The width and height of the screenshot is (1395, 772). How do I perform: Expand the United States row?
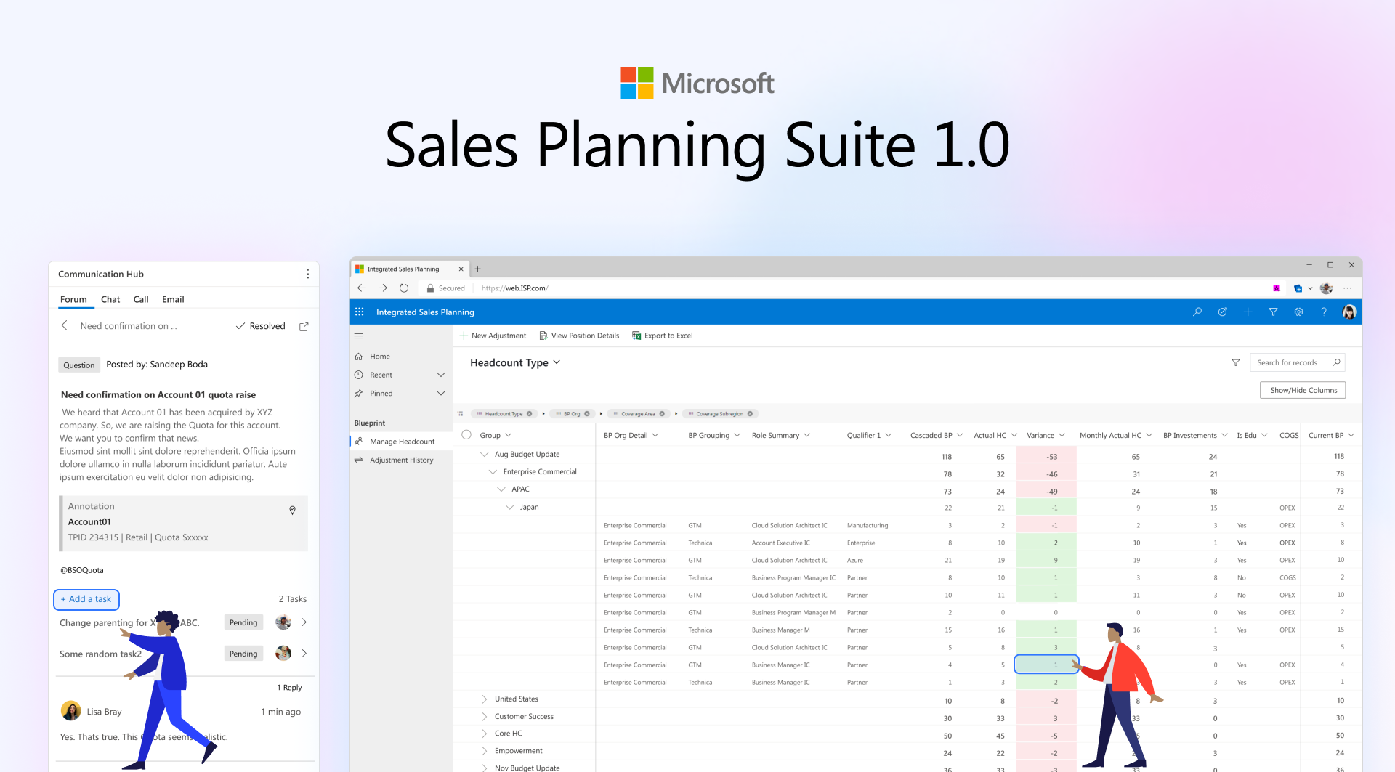(x=485, y=699)
